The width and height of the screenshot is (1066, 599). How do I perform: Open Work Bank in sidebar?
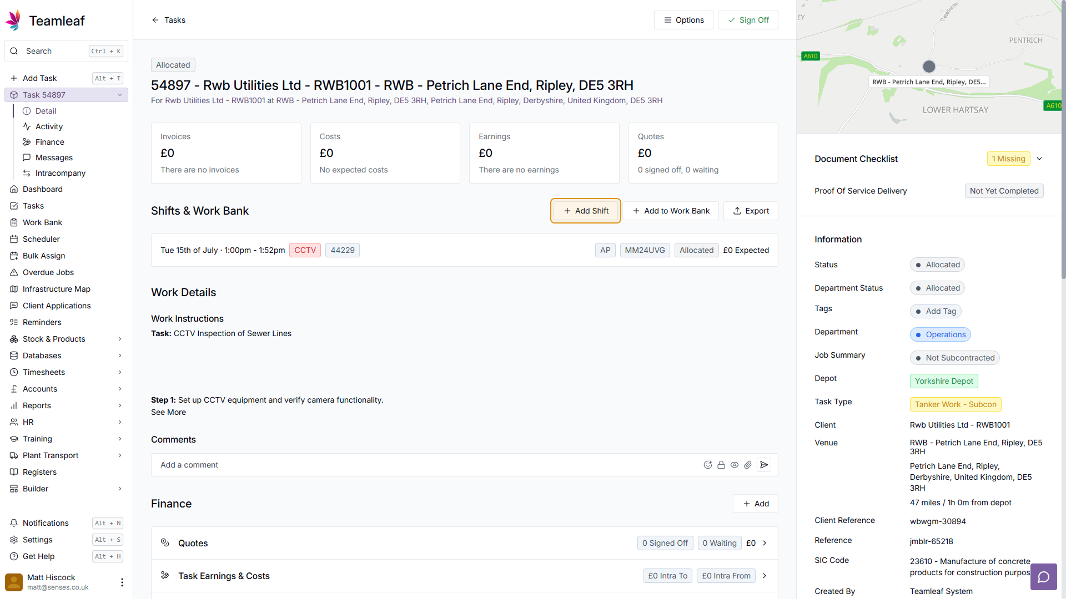[x=67, y=222]
